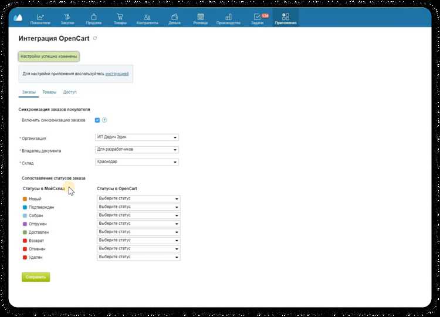Click the Статусы в OpenCart heading
440x317 pixels.
[117, 188]
